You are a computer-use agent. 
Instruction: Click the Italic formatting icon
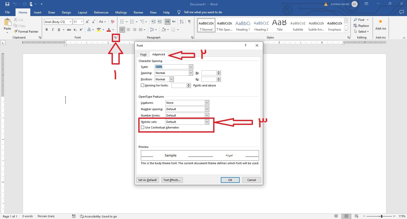point(53,30)
